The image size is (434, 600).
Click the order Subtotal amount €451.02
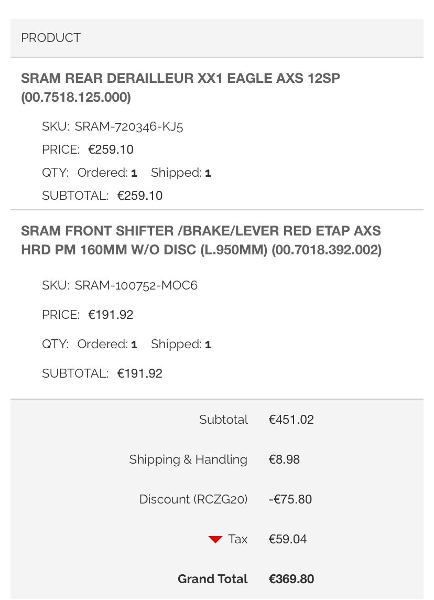[291, 420]
